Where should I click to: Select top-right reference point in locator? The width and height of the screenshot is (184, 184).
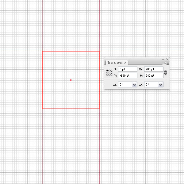coord(111,71)
